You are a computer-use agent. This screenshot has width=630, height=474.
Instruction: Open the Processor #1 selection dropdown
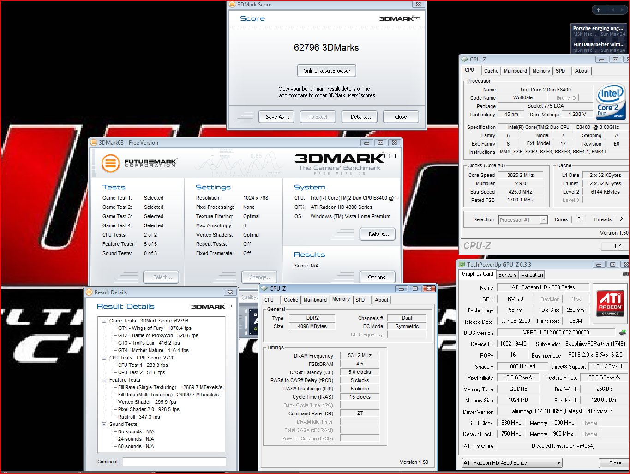[x=544, y=220]
